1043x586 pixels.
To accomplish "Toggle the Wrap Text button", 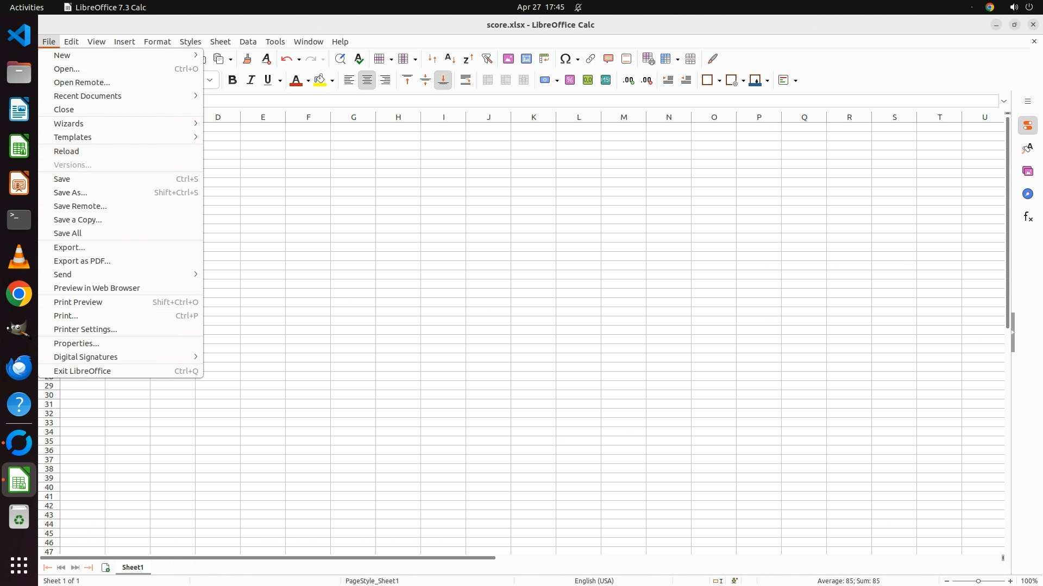I will click(466, 80).
